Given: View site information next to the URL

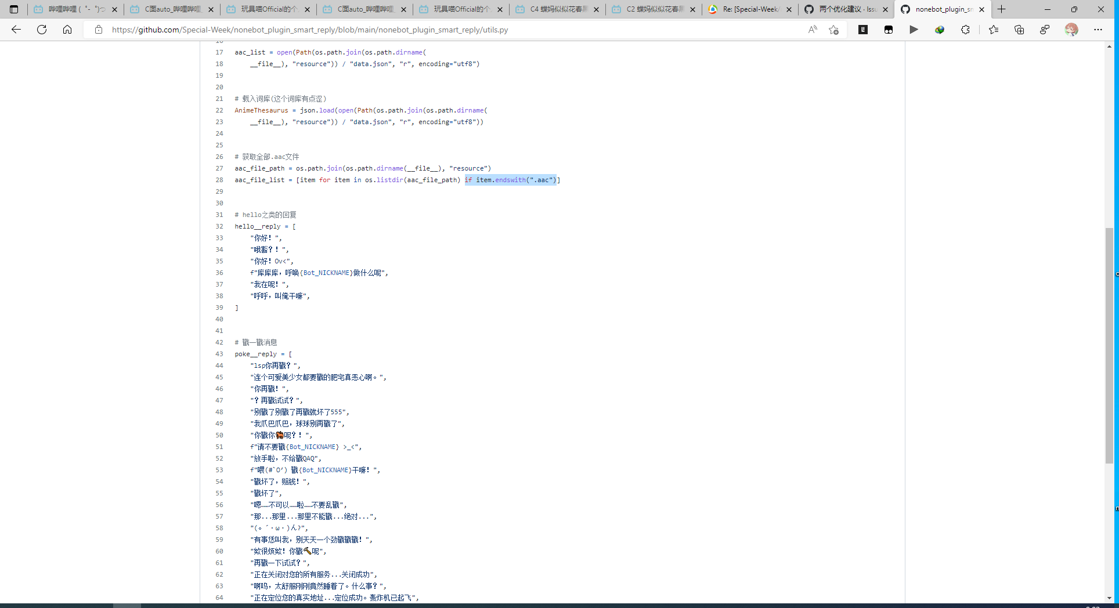Looking at the screenshot, I should click(99, 30).
